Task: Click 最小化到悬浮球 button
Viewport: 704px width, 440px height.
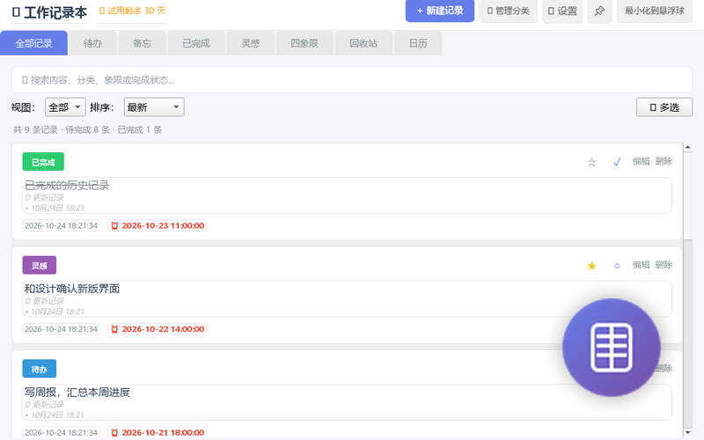Action: pyautogui.click(x=655, y=11)
